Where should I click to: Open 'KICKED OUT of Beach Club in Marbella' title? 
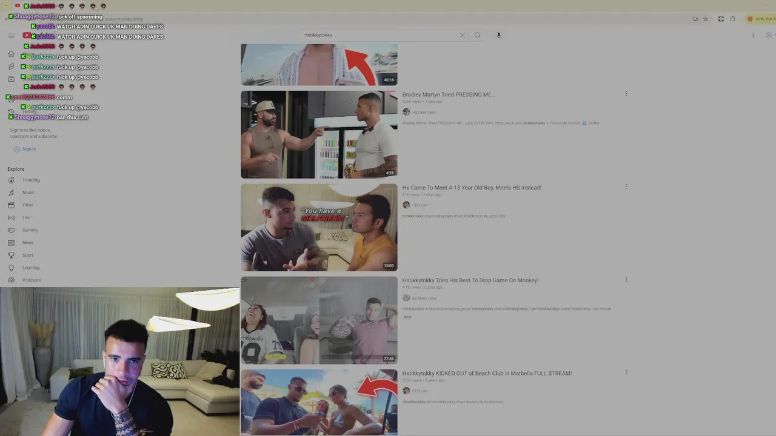tap(487, 374)
